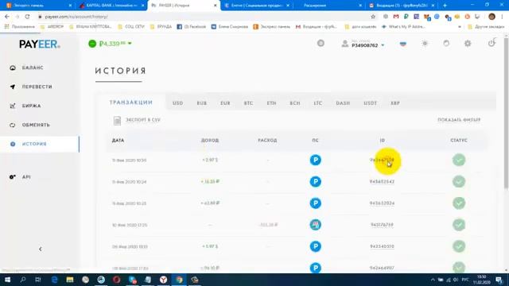The width and height of the screenshot is (509, 286).
Task: Open the What's My IP Address bookmark
Action: pyautogui.click(x=403, y=27)
